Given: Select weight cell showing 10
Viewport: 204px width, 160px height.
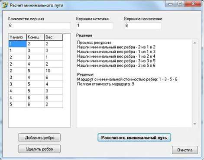Looking at the screenshot, I should 54,71.
